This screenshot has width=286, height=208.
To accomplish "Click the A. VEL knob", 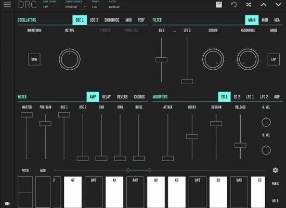I will point(266,122).
